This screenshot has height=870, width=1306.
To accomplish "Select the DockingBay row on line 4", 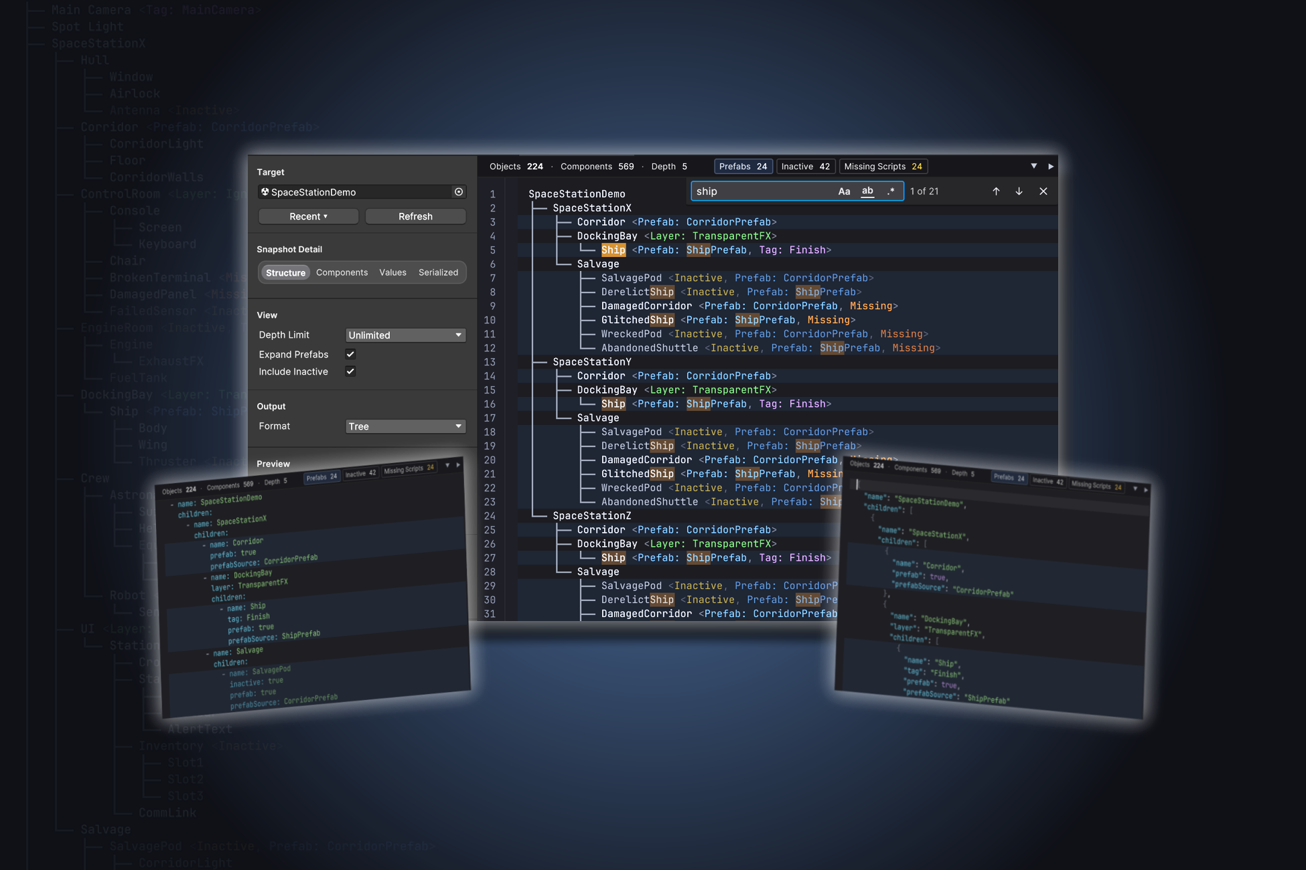I will pos(788,236).
